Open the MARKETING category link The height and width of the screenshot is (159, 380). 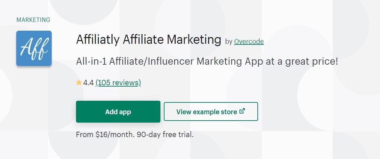point(33,20)
